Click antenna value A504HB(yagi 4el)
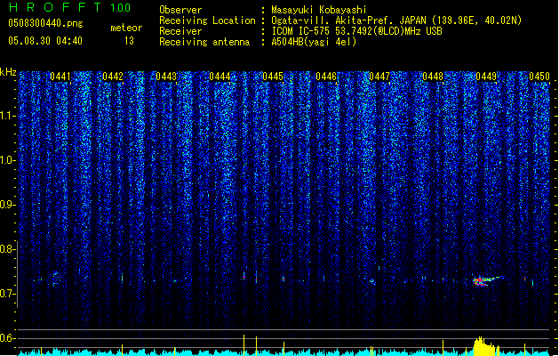 pyautogui.click(x=314, y=42)
